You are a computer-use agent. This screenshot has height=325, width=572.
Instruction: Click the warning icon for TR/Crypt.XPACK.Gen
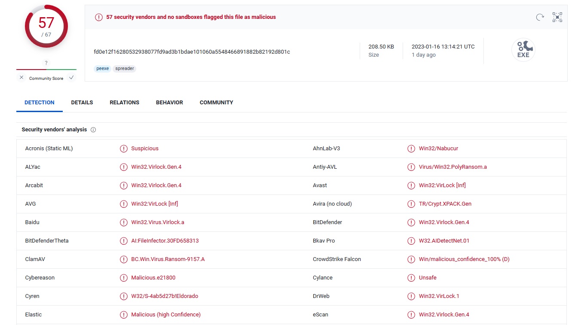411,204
